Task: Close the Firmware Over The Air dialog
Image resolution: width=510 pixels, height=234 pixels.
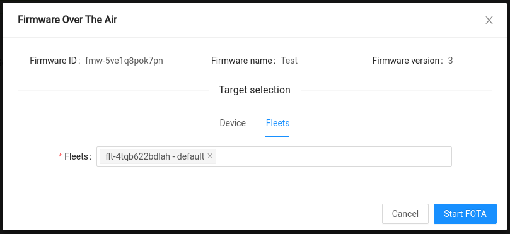Action: point(489,21)
